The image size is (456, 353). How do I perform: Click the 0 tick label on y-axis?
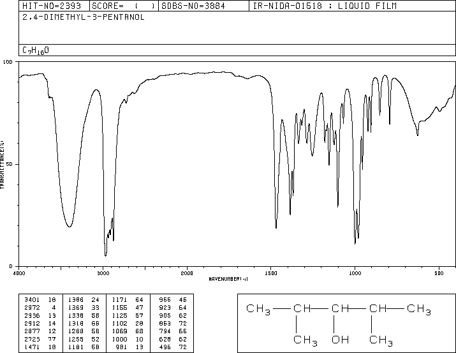pos(11,266)
